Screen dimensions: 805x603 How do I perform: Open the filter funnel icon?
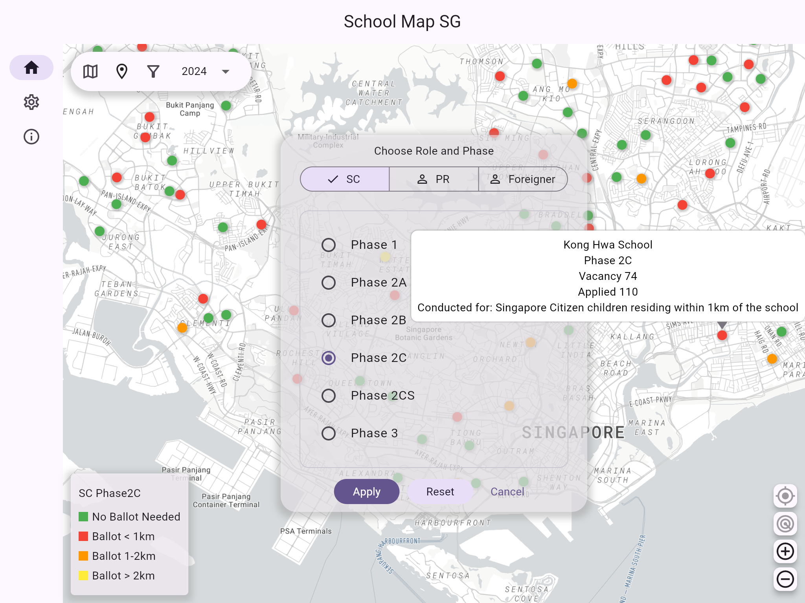[153, 71]
